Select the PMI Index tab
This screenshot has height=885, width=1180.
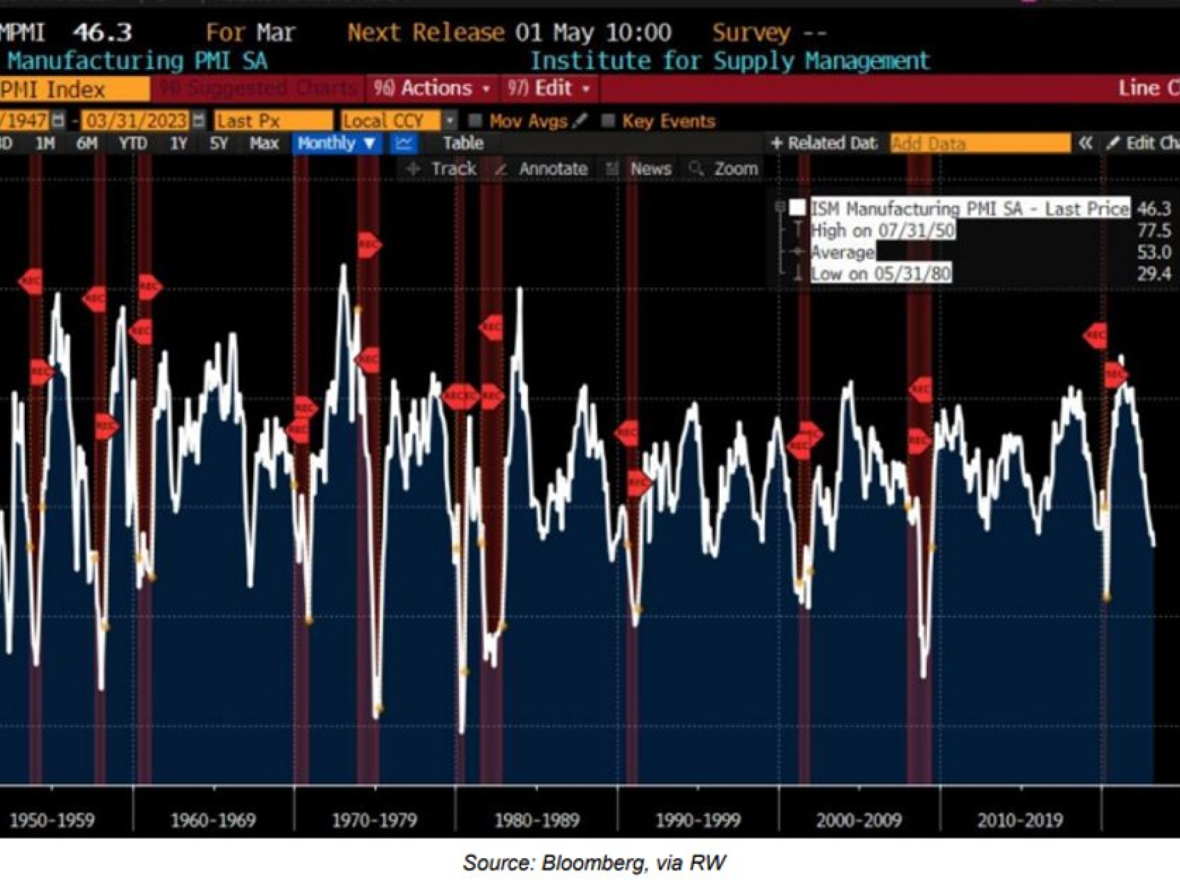click(74, 89)
